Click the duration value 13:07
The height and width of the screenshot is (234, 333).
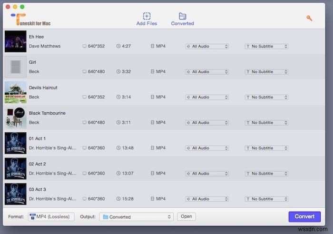point(127,174)
